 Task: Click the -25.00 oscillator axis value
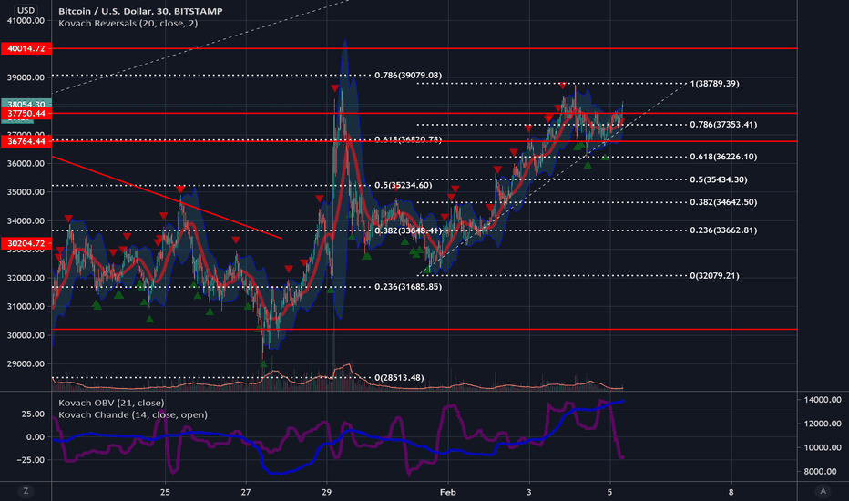(31, 460)
